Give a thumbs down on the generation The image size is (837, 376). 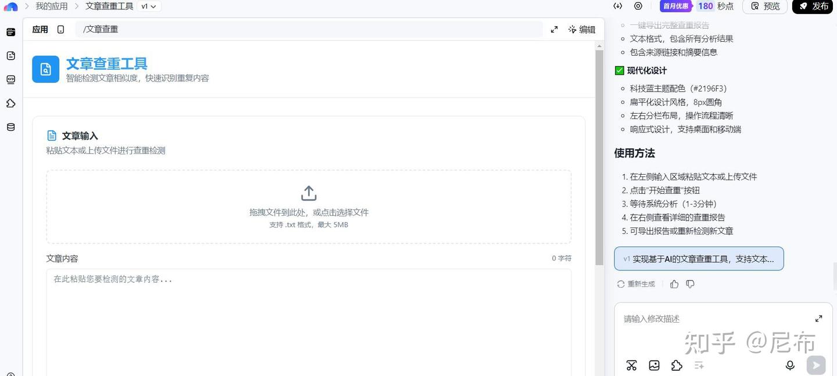point(690,284)
